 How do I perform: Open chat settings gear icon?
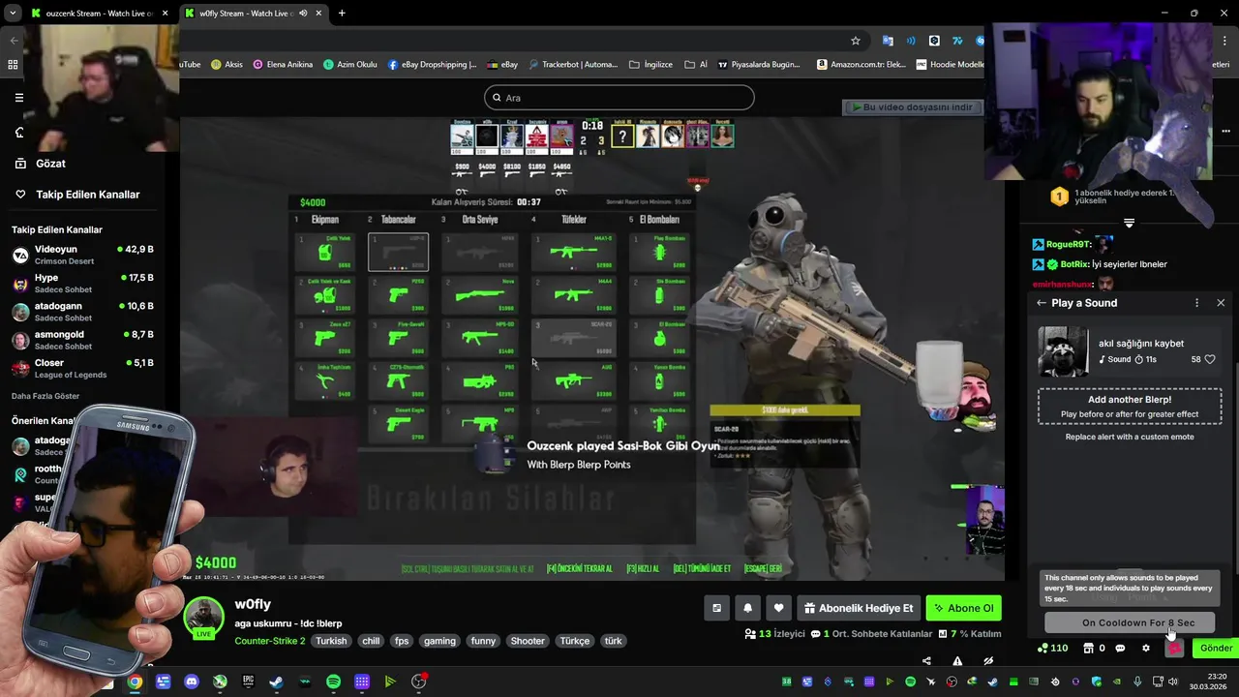(1146, 649)
